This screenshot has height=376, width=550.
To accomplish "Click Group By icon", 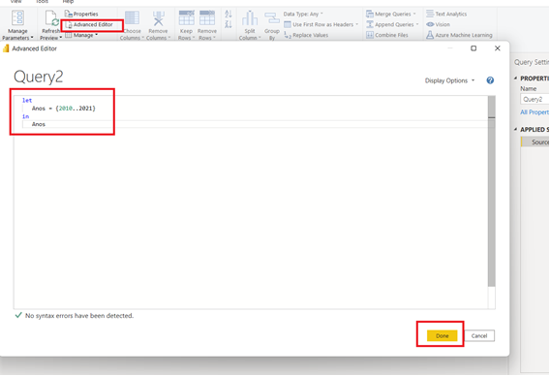I will (x=272, y=18).
